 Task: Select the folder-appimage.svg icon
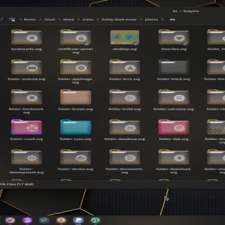(x=75, y=67)
